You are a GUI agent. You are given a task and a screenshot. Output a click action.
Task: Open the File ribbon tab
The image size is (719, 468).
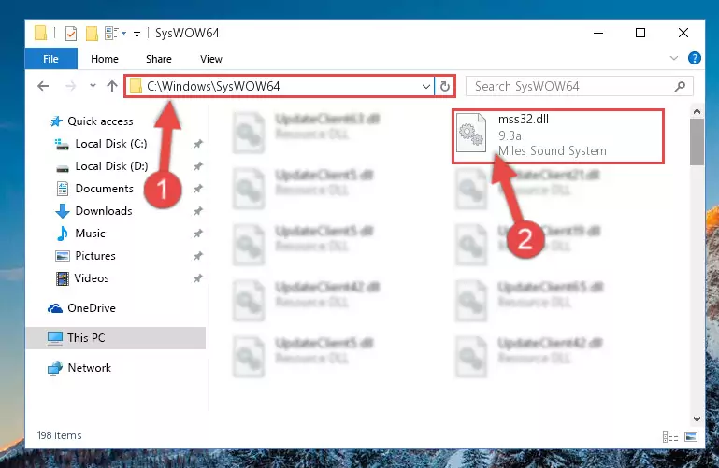point(50,59)
